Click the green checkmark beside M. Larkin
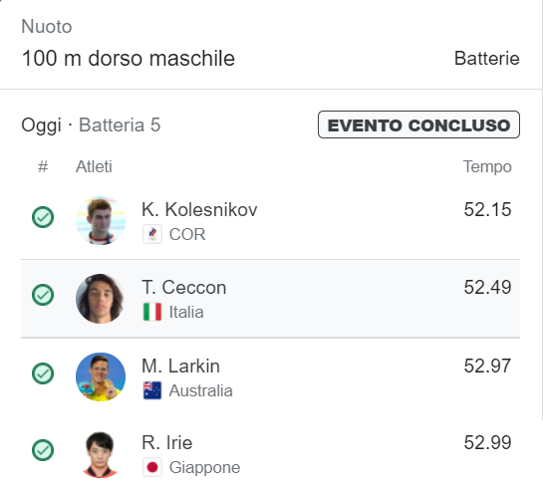543x491 pixels. pos(43,373)
